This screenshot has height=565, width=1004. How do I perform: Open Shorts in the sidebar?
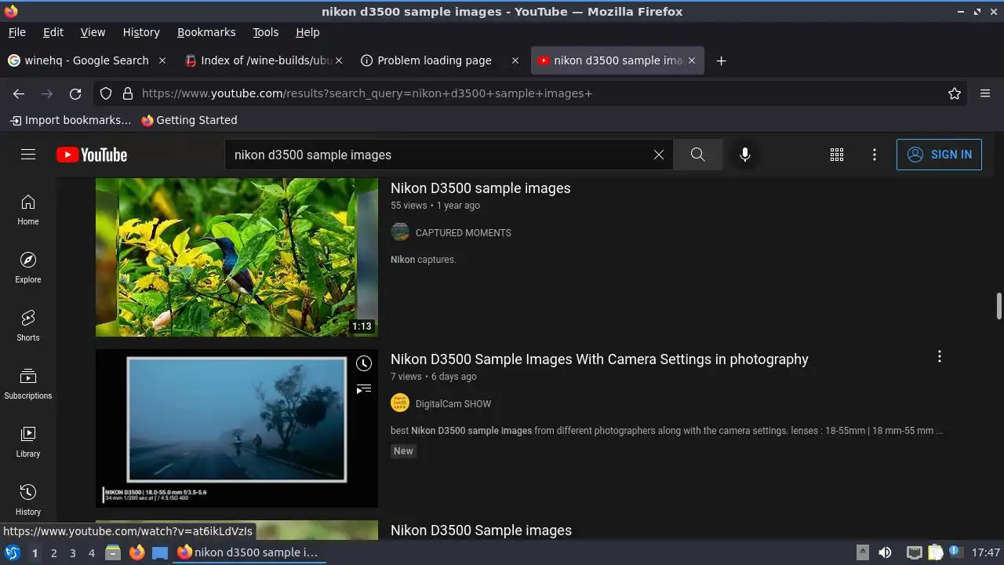coord(28,326)
